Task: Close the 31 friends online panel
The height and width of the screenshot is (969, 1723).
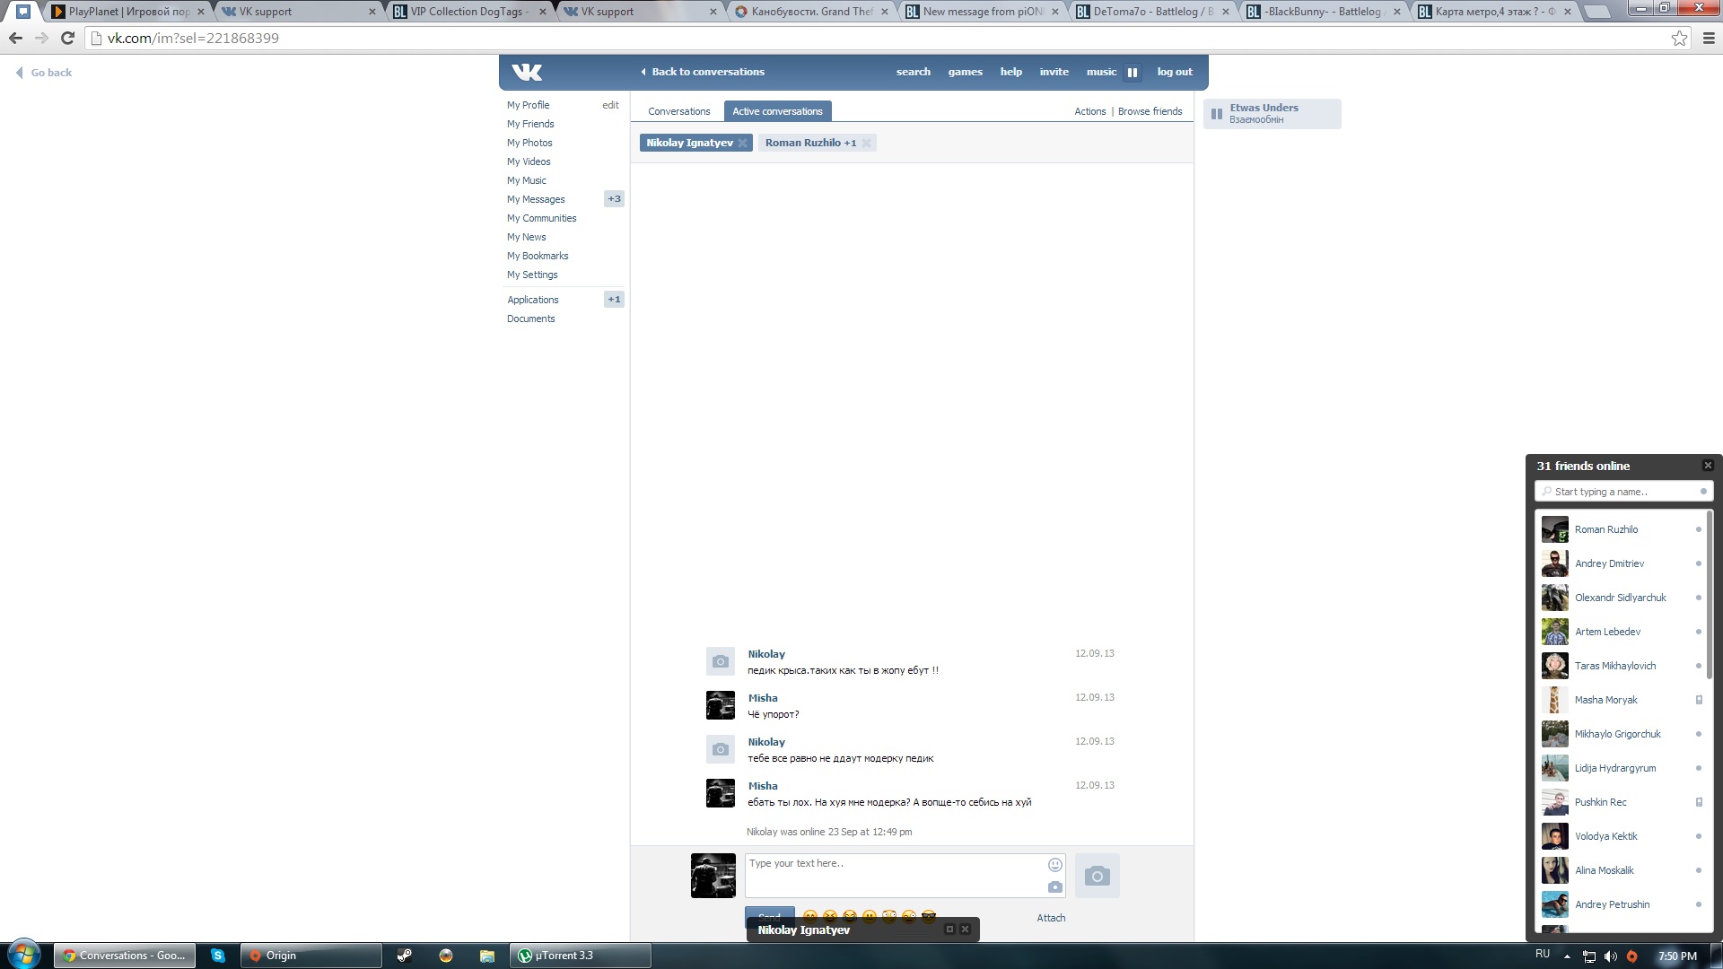Action: [x=1708, y=466]
